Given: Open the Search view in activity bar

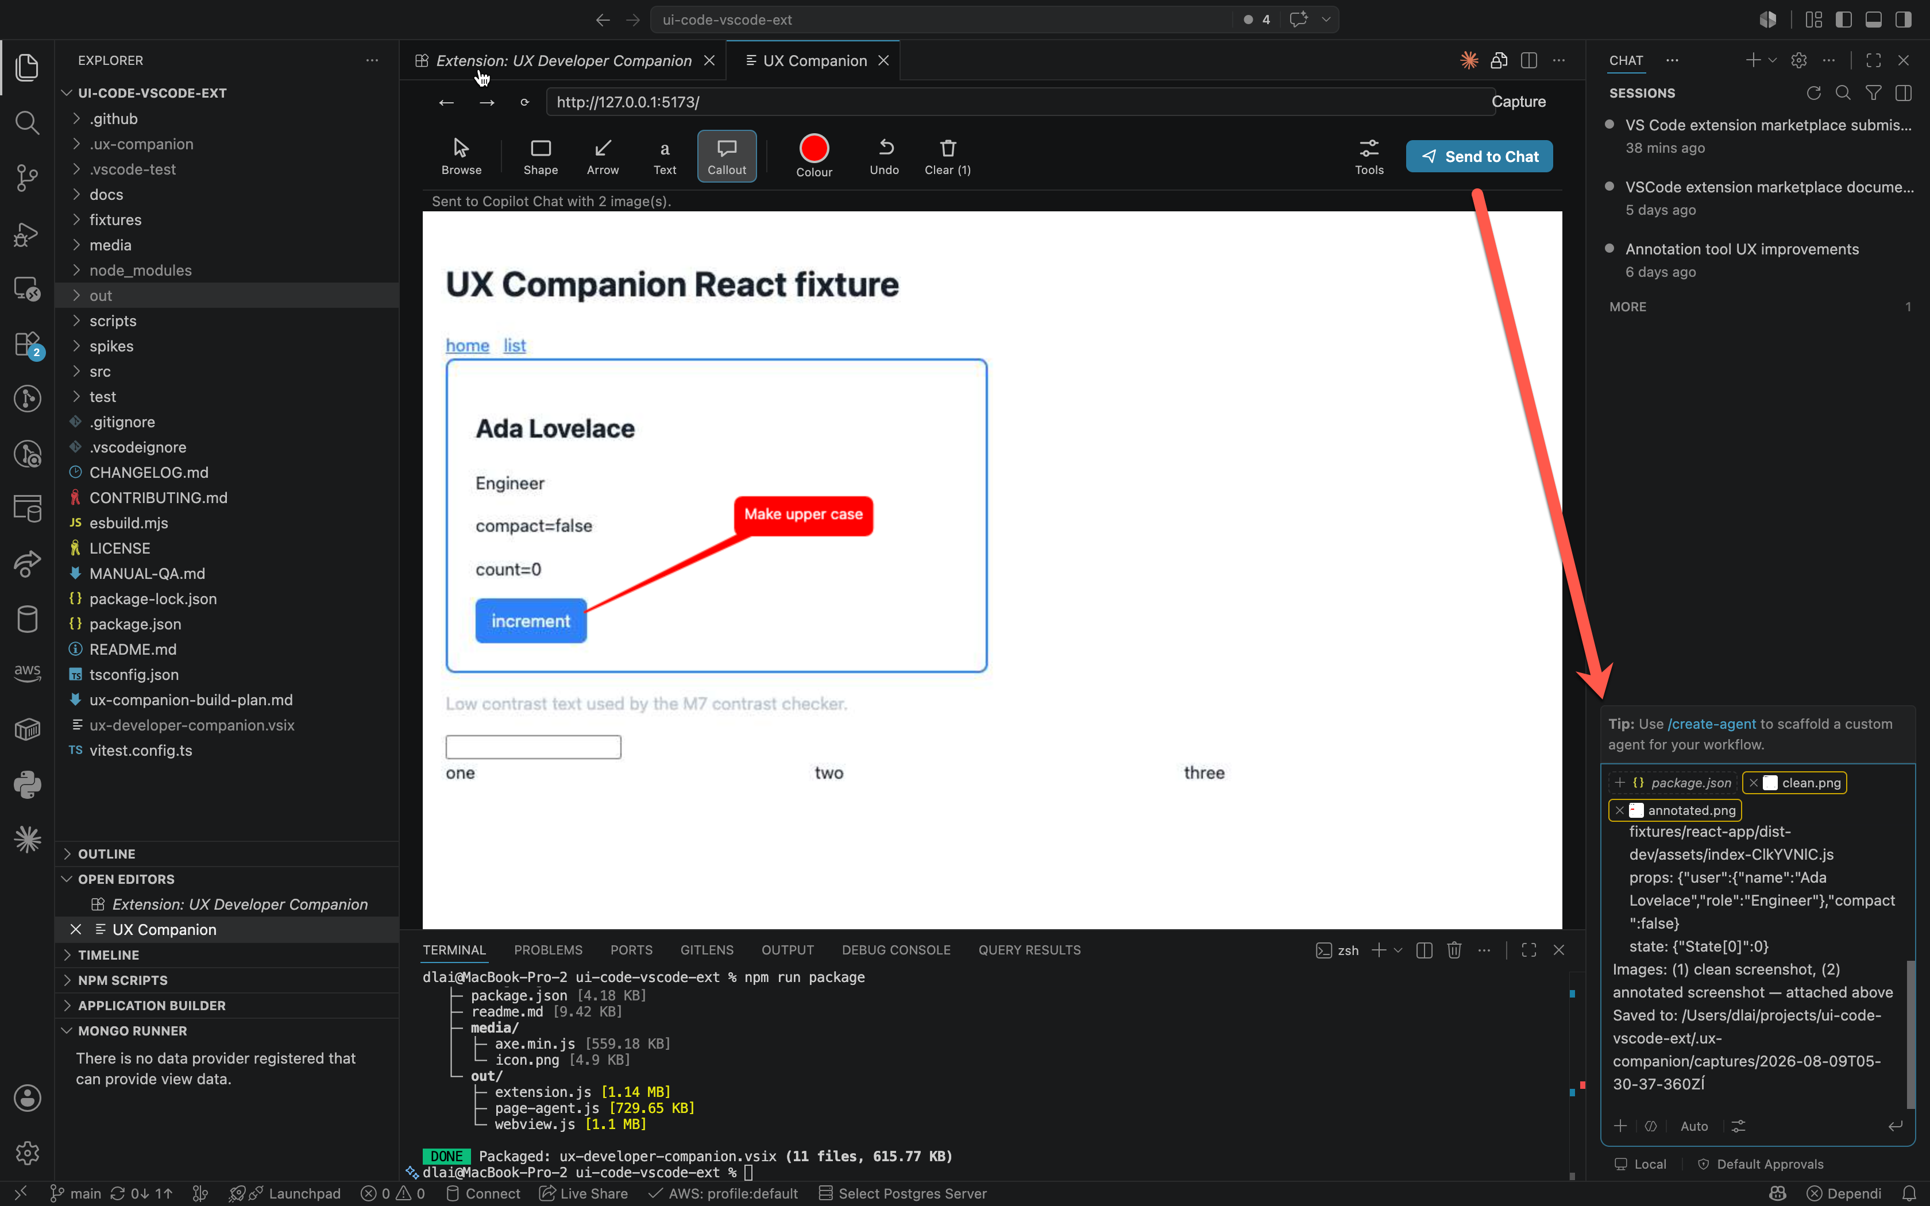Looking at the screenshot, I should point(27,122).
